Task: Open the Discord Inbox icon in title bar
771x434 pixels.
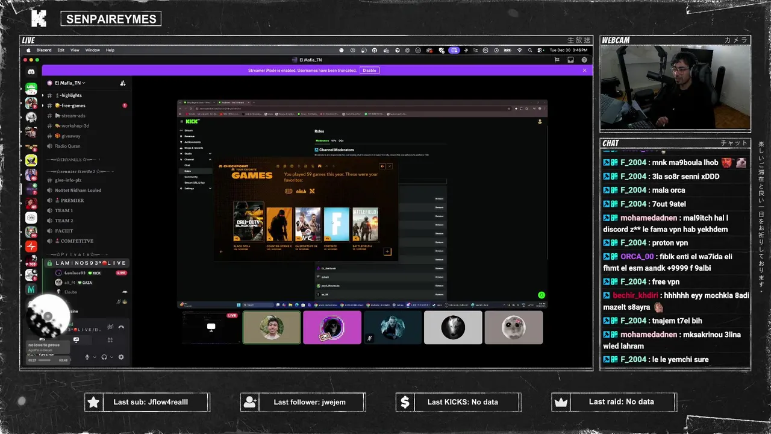Action: pyautogui.click(x=570, y=60)
